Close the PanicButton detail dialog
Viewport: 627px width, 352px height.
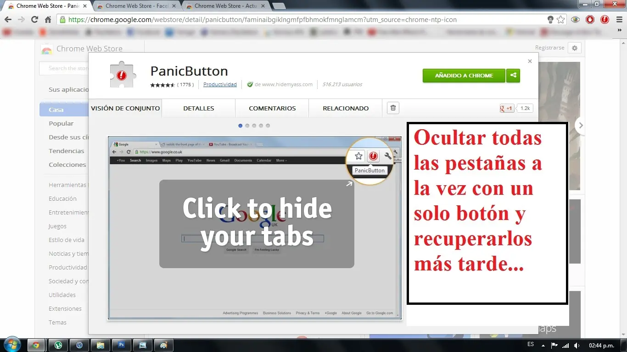pyautogui.click(x=530, y=61)
